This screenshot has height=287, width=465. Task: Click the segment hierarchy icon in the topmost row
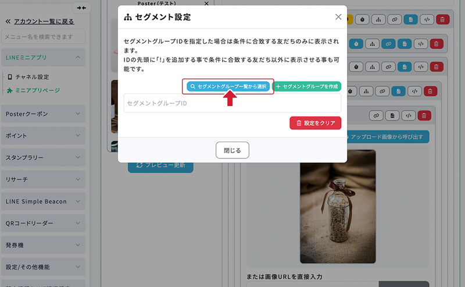(x=378, y=19)
